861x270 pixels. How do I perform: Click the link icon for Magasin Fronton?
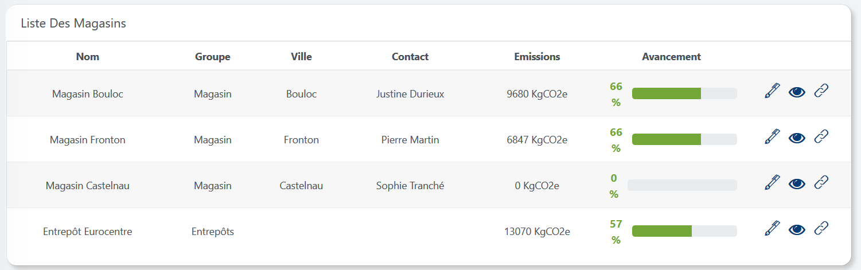coord(821,137)
